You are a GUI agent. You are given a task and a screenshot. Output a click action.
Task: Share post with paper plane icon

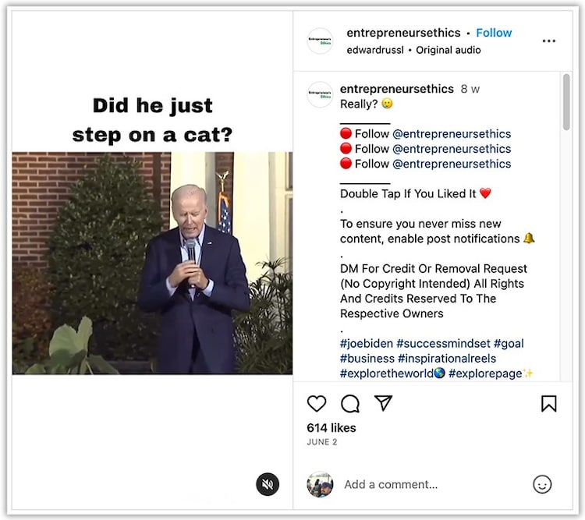383,403
